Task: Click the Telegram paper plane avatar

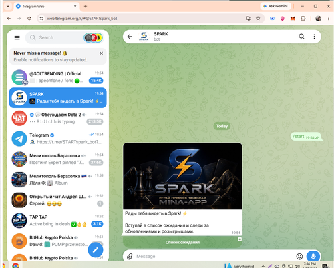Action: (19, 139)
